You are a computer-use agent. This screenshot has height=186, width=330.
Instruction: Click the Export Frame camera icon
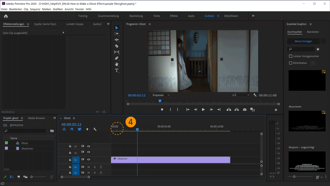coord(244,110)
